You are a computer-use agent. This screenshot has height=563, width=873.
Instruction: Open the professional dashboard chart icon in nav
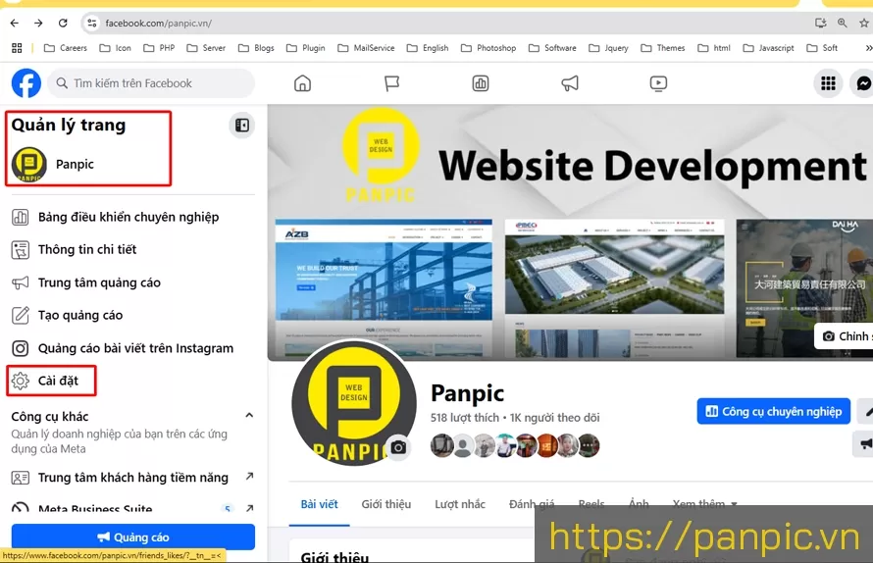481,83
